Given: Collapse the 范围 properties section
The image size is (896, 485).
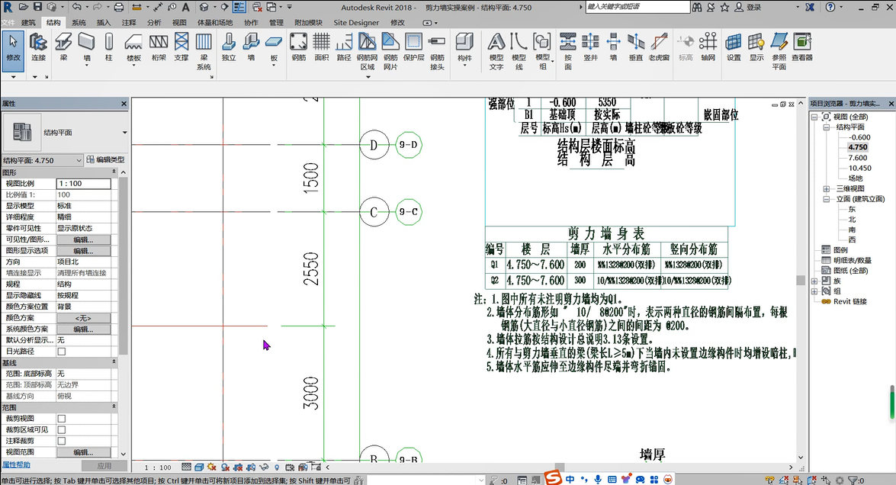Looking at the screenshot, I should coord(114,407).
